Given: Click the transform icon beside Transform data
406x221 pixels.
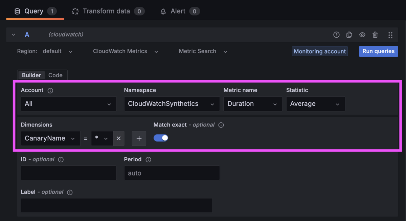Looking at the screenshot, I should coord(75,12).
